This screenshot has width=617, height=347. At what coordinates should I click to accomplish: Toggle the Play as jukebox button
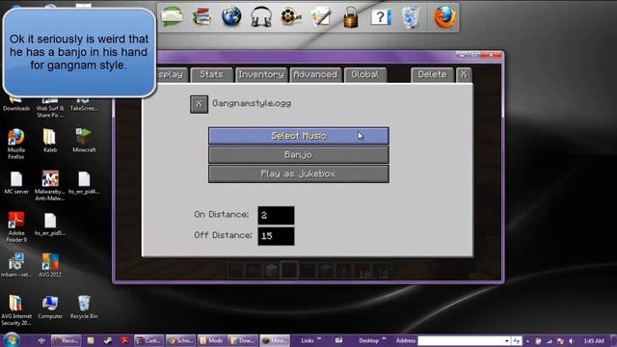click(299, 173)
